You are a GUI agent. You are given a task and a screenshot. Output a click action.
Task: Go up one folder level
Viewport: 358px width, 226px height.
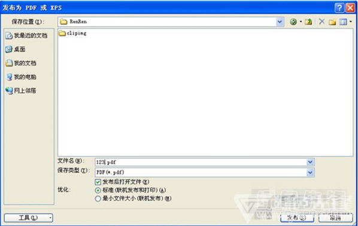point(308,22)
